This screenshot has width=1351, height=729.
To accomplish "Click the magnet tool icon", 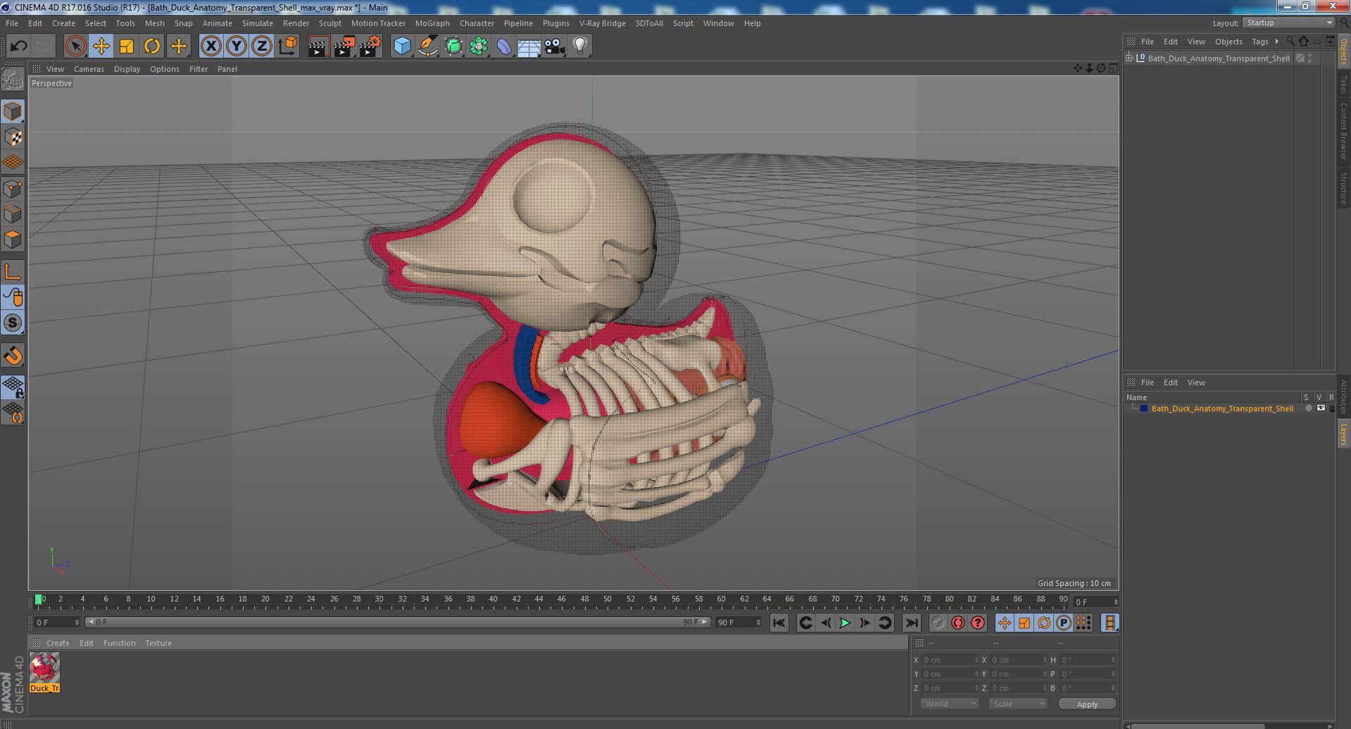I will point(13,356).
